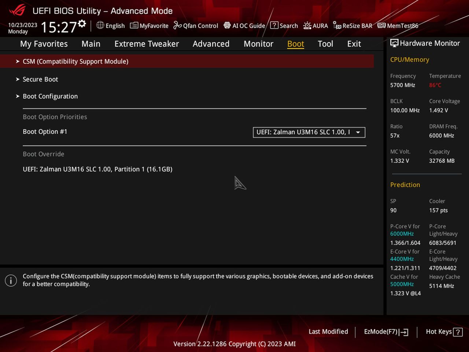Open Qfan Control fan icon
The width and height of the screenshot is (469, 352).
pyautogui.click(x=177, y=25)
